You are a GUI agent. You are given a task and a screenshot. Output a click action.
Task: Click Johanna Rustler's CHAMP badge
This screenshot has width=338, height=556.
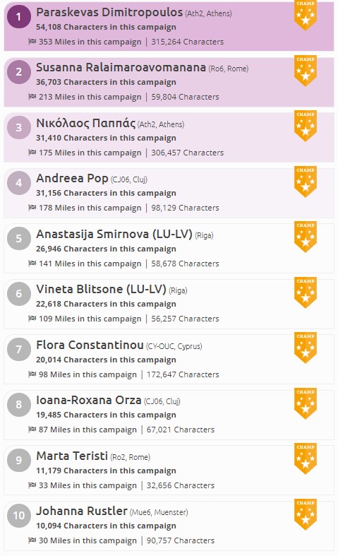point(306,514)
